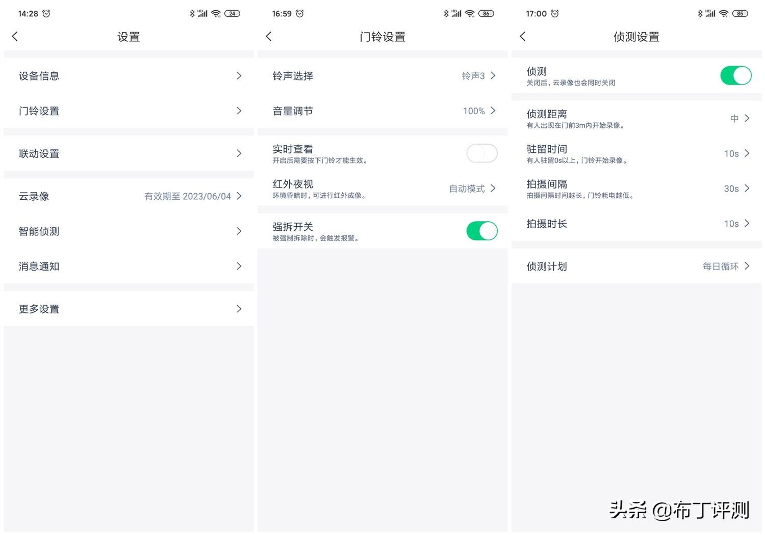This screenshot has height=535, width=765.
Task: Tap the Bluetooth icon in the middle status bar
Action: 446,13
